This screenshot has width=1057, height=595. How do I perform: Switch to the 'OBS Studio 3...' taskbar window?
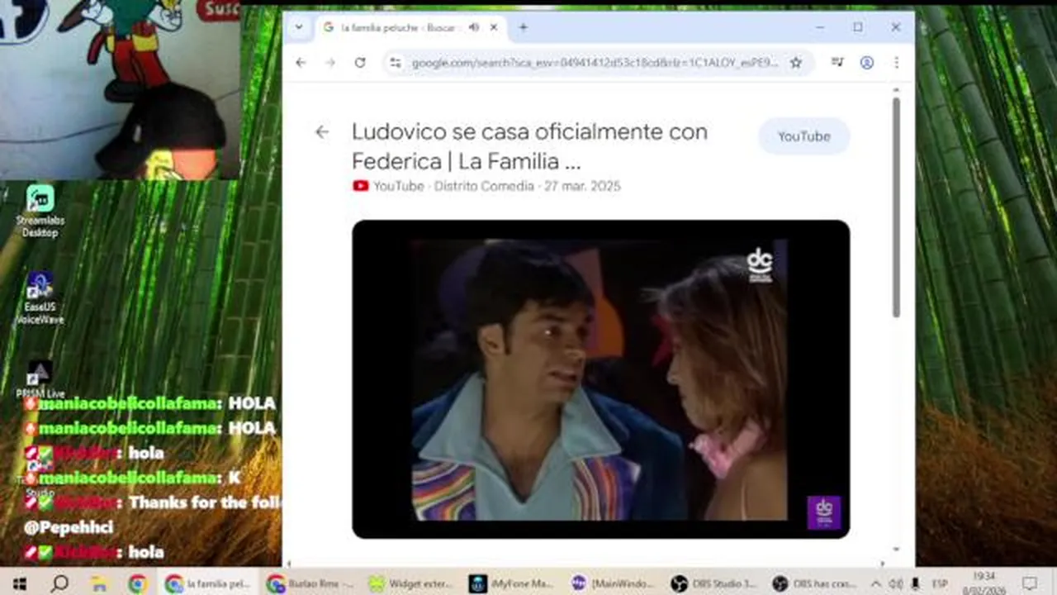point(713,583)
